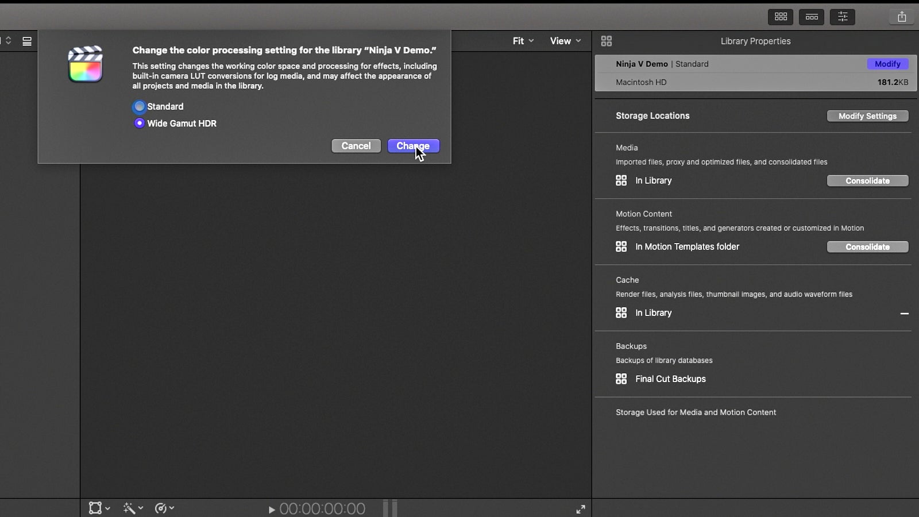Open the enhancement wand menu
This screenshot has width=919, height=517.
(x=133, y=508)
